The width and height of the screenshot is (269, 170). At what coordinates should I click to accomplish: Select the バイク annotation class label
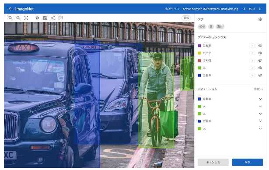[x=206, y=53]
